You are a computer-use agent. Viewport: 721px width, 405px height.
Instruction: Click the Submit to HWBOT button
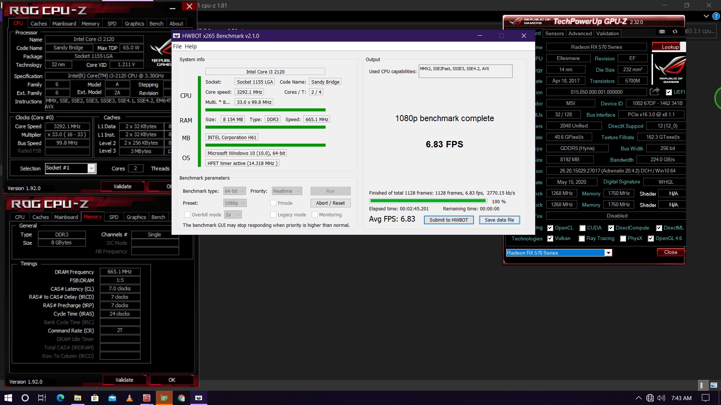(x=449, y=220)
